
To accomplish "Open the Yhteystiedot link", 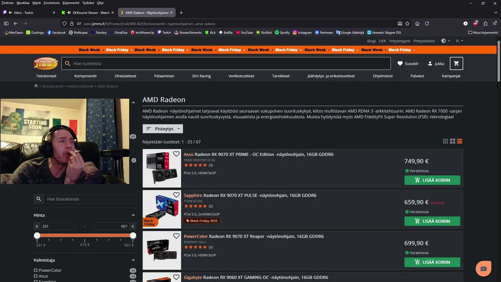I will pos(424,41).
